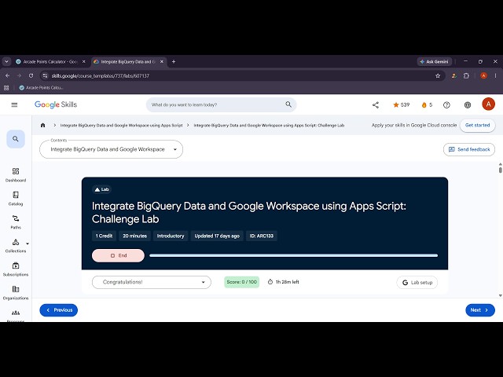Viewport: 503px width, 377px height.
Task: Expand Collections submenu arrow
Action: click(x=28, y=243)
